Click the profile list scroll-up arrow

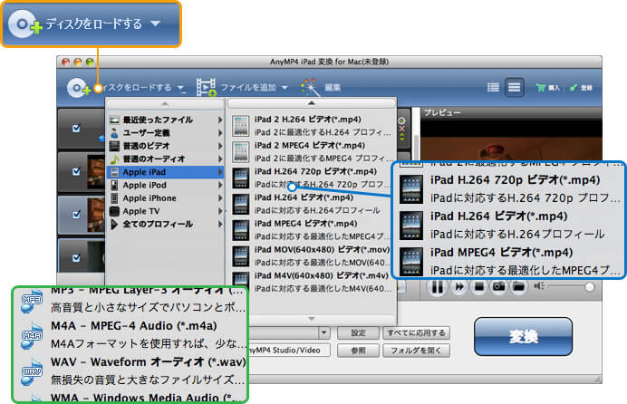[x=311, y=103]
